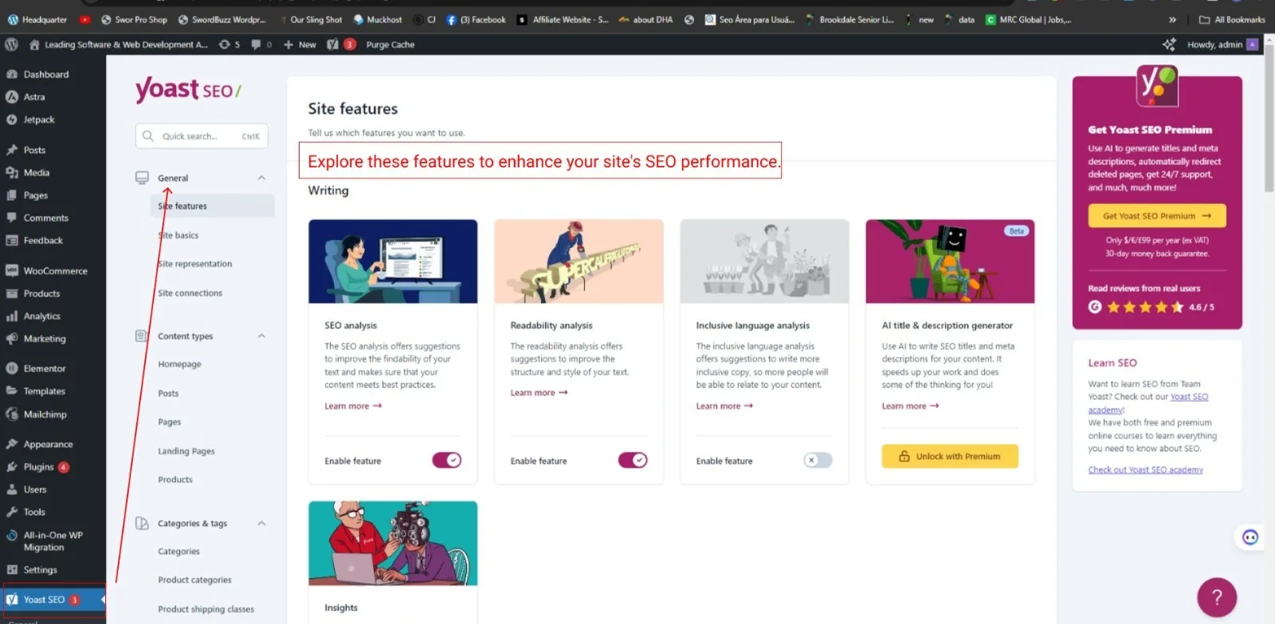Screen dimensions: 1275x624
Task: Open the Media library menu
Action: click(x=36, y=172)
